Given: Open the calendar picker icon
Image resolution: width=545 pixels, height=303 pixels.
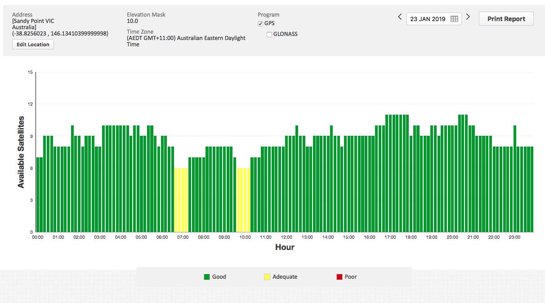Looking at the screenshot, I should pos(454,19).
